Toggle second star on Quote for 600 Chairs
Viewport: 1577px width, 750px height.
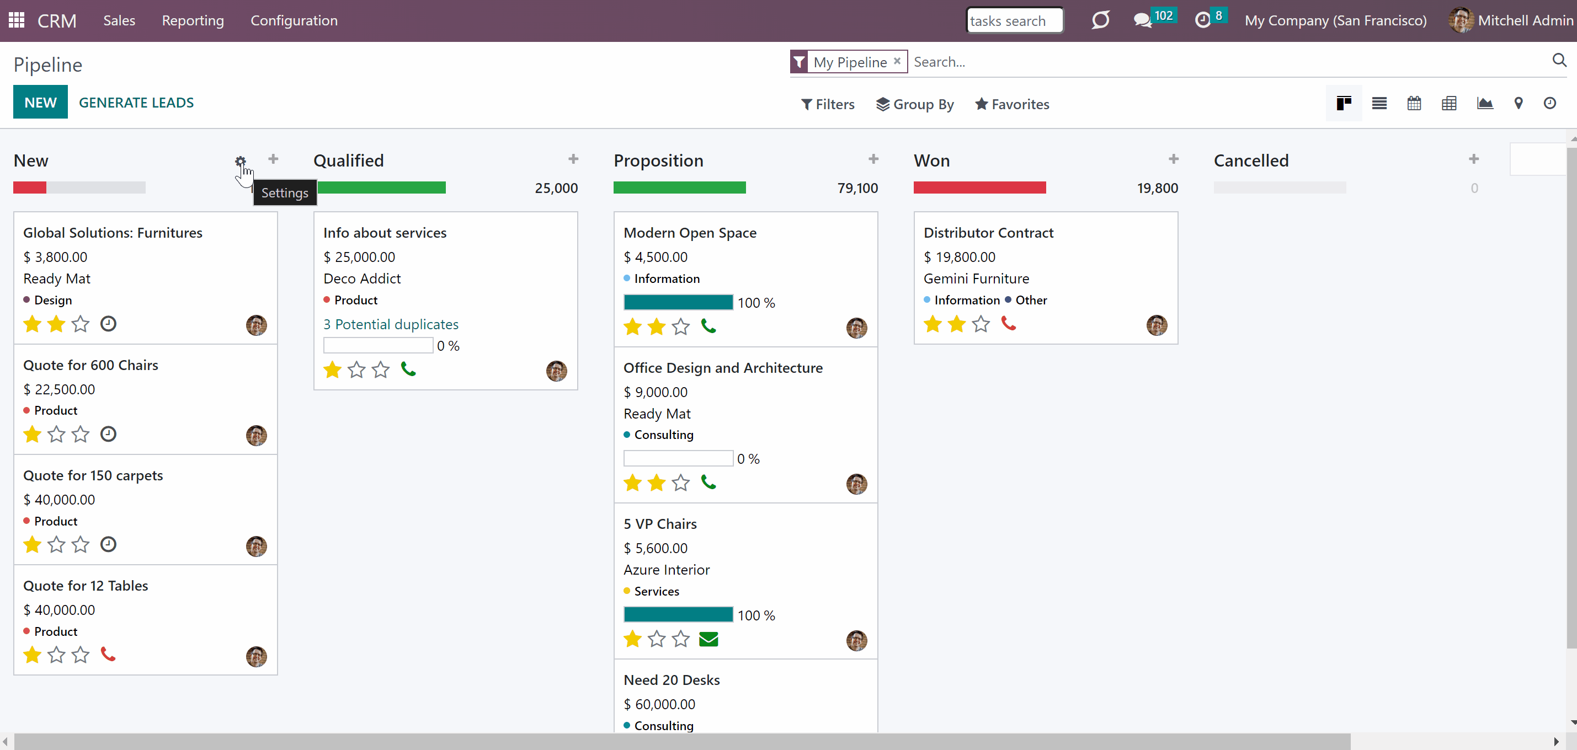pos(56,435)
